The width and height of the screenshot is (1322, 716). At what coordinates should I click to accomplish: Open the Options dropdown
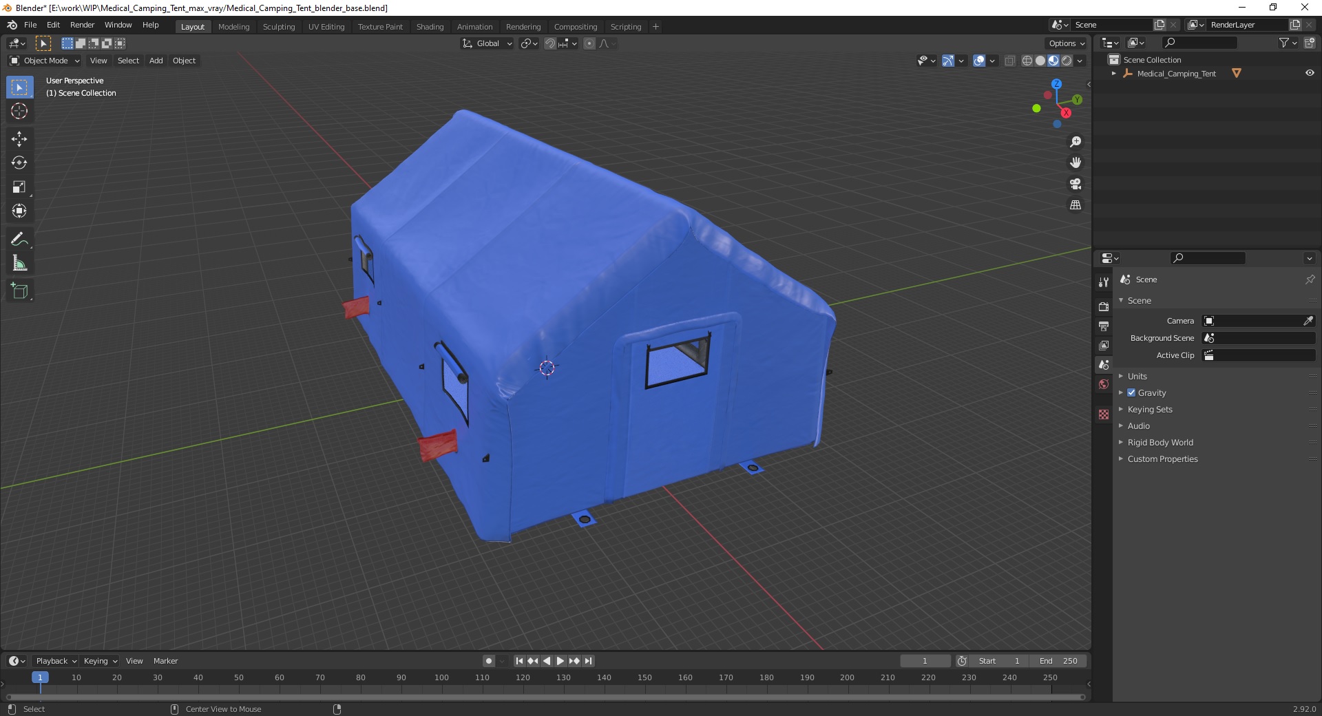(1066, 43)
